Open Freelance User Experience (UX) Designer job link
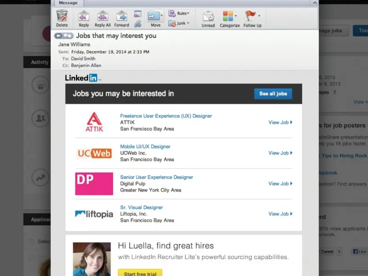 tap(166, 116)
